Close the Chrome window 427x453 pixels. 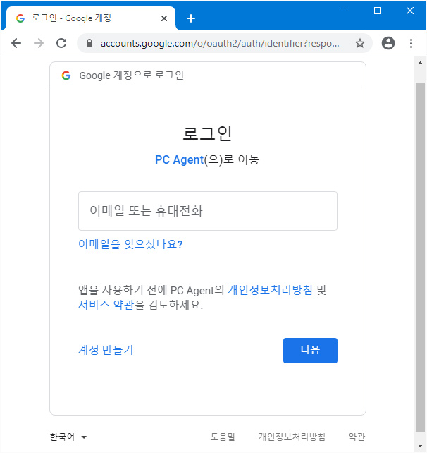coord(410,11)
